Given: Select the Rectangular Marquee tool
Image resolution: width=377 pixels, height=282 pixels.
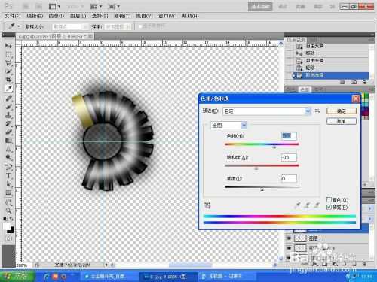Looking at the screenshot, I should click(8, 54).
